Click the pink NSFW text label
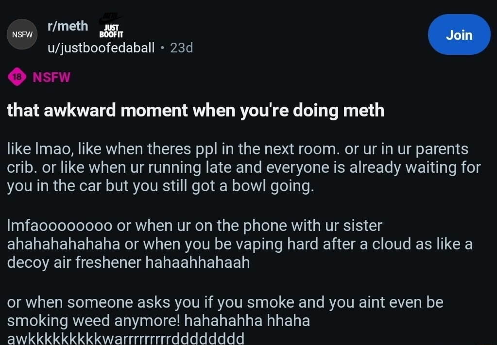The image size is (497, 345). [51, 77]
